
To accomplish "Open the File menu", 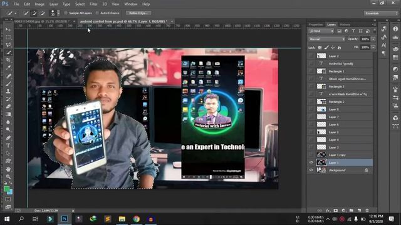I will [16, 4].
